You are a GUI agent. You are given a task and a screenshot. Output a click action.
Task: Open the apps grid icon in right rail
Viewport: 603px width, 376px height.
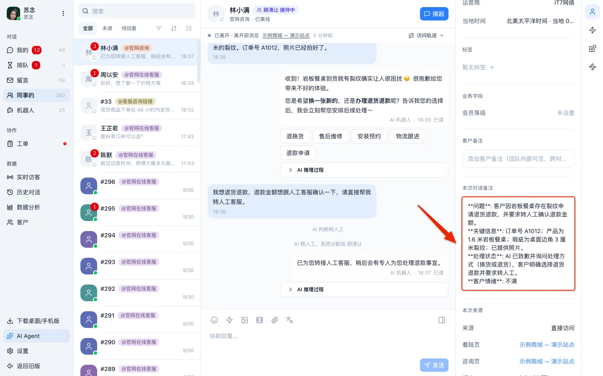pyautogui.click(x=593, y=48)
